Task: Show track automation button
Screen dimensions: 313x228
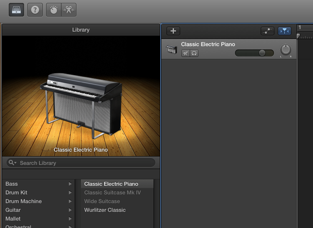Action: click(x=267, y=31)
